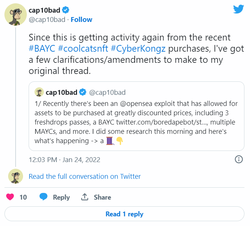The image size is (250, 226).
Task: Click the heart like icon
Action: 11,197
